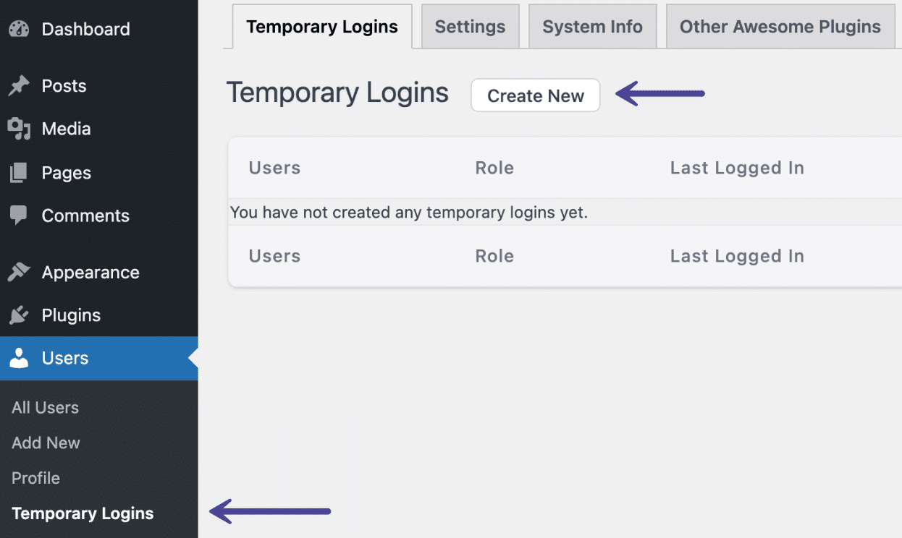Click the Pages document icon
902x538 pixels.
pos(18,172)
